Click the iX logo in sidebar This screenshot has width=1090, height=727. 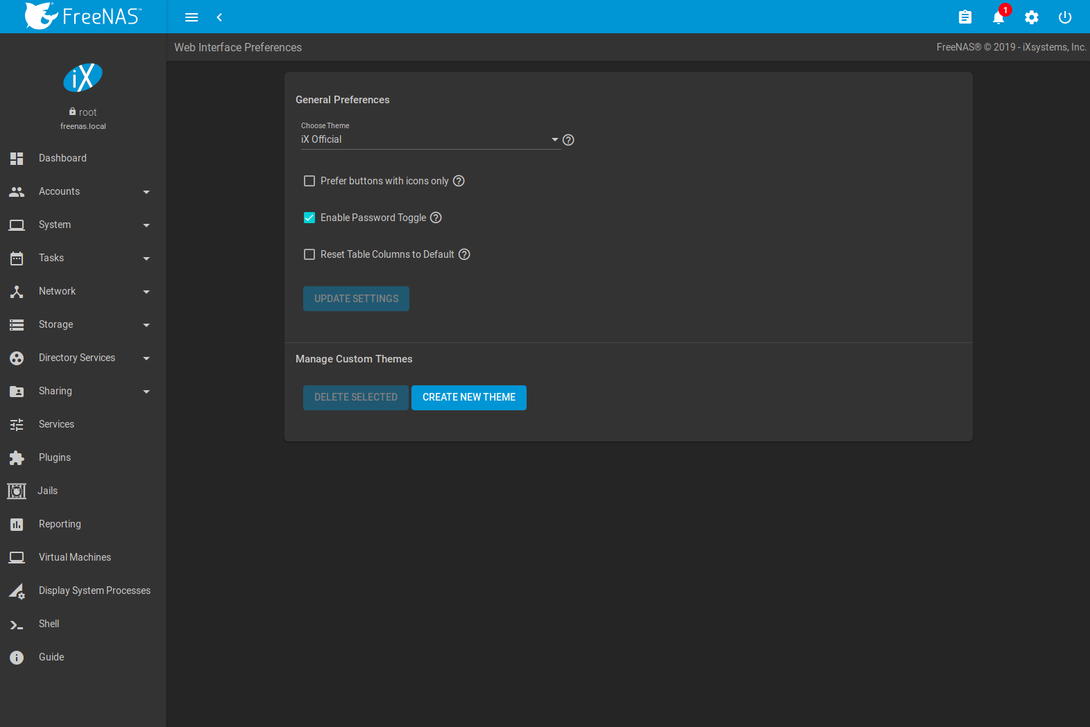coord(83,78)
